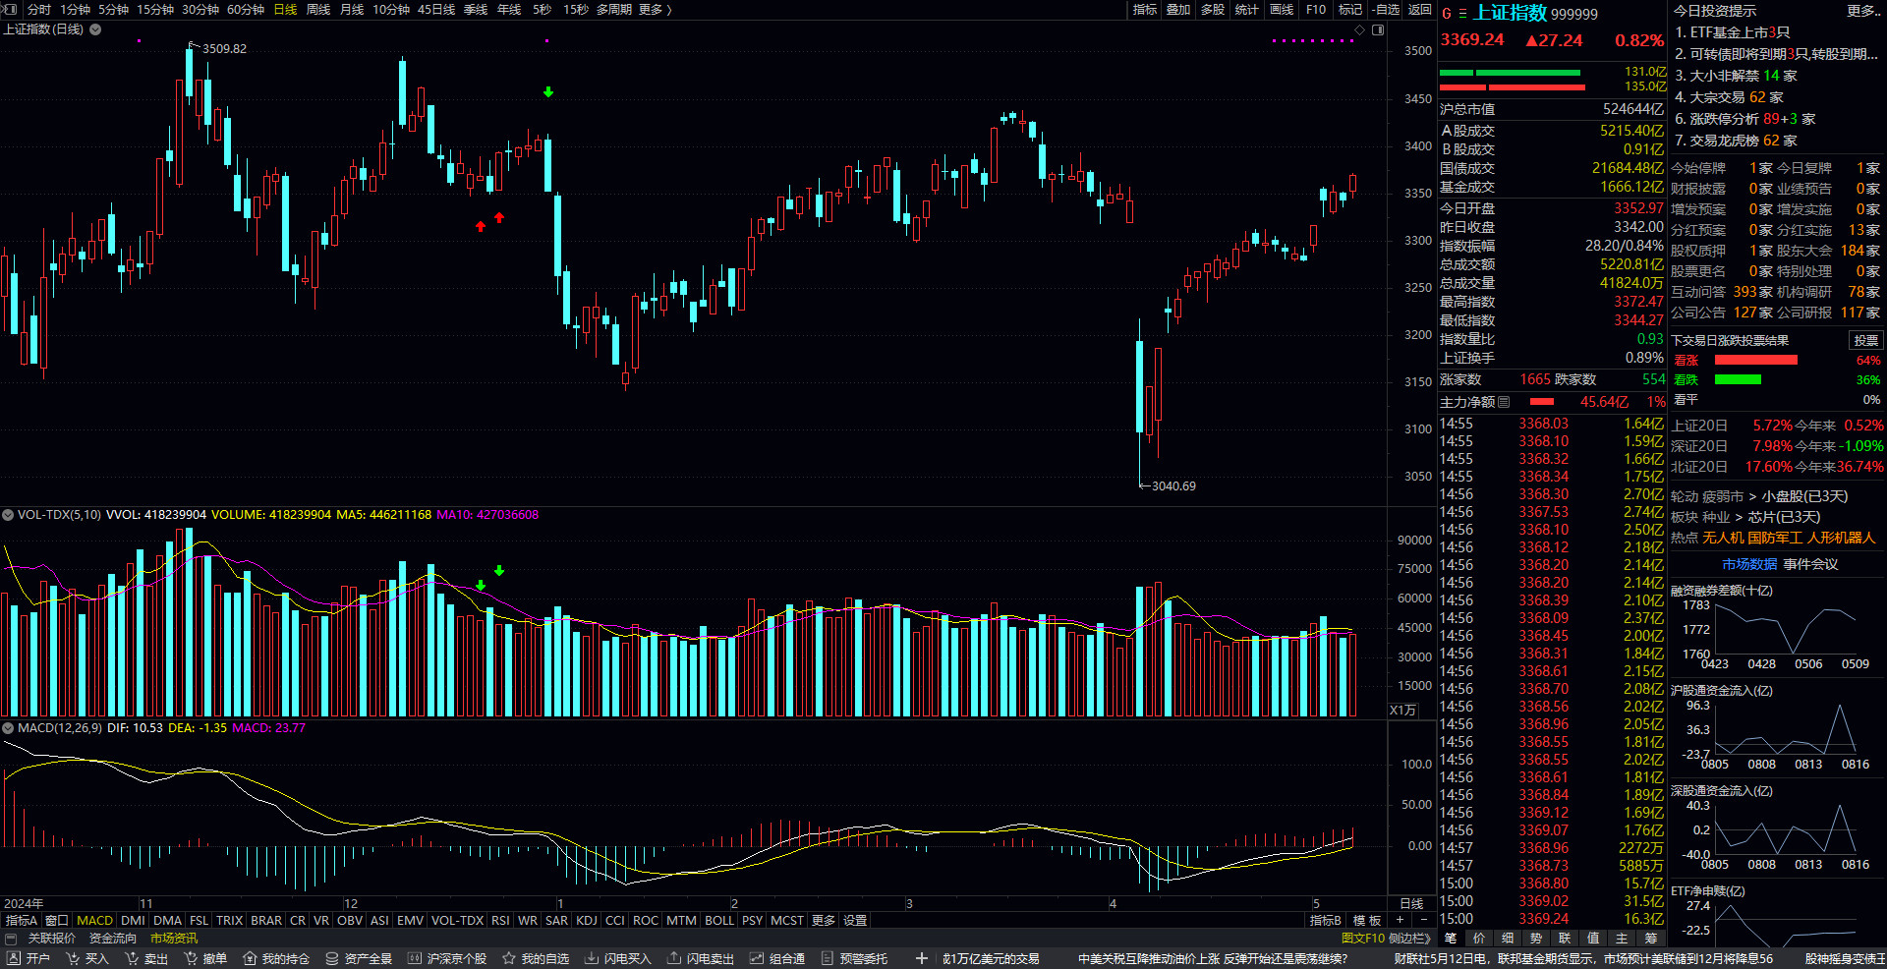Open 我的持仓 holdings icon
This screenshot has width=1887, height=969.
click(x=250, y=958)
